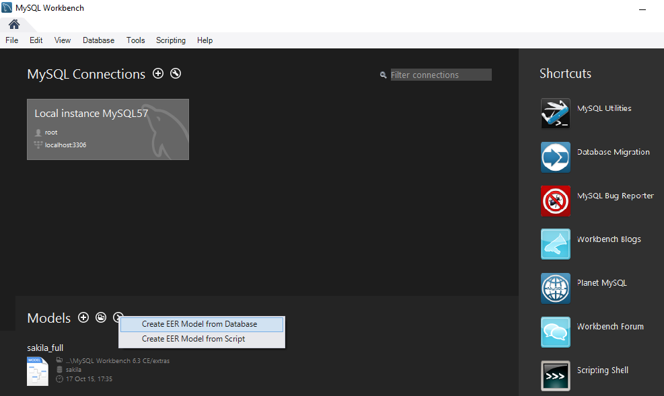
Task: Launch the Scripting Shell icon
Action: [556, 376]
